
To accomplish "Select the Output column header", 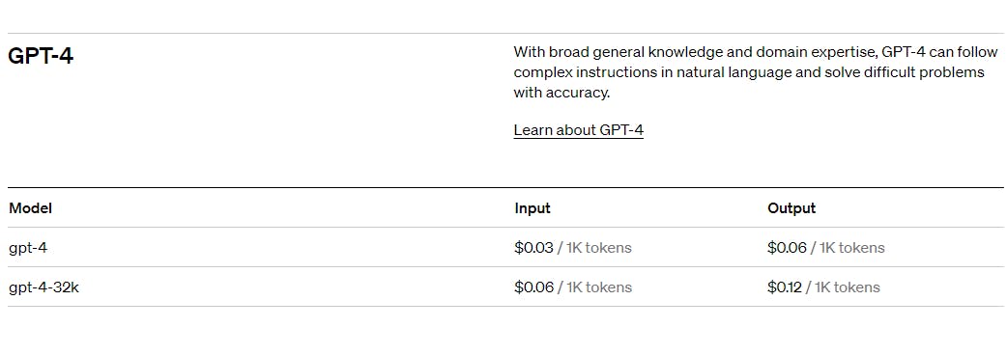I will tap(791, 208).
